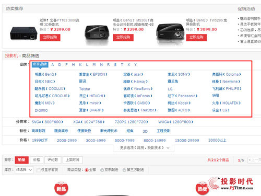
Task: Choose the 爱普生 (EPSON) brand link
Action: coord(93,74)
